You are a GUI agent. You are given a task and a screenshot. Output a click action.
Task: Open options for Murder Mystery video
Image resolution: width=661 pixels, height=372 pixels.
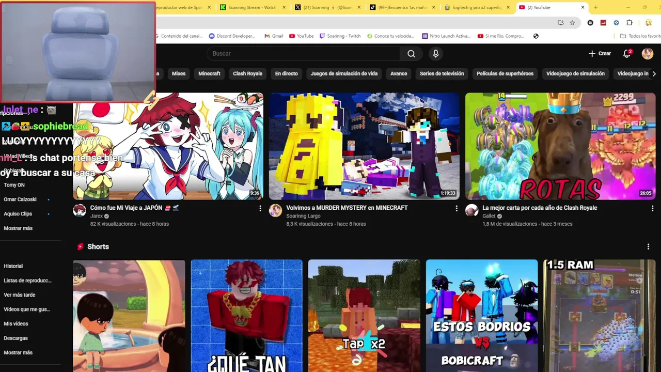[457, 208]
